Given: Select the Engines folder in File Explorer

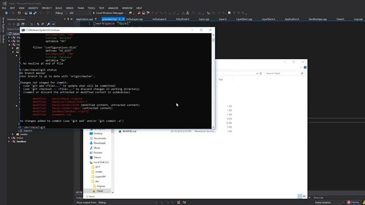Looking at the screenshot, I should [101, 186].
